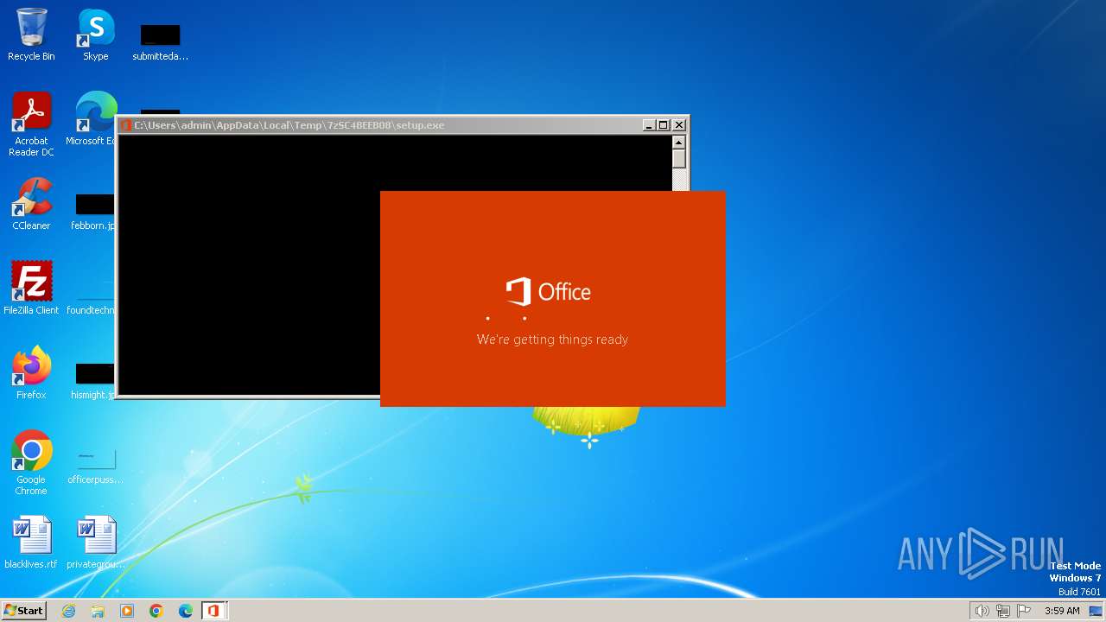Click the console scrollbar up arrow
This screenshot has height=622, width=1106.
(x=679, y=143)
